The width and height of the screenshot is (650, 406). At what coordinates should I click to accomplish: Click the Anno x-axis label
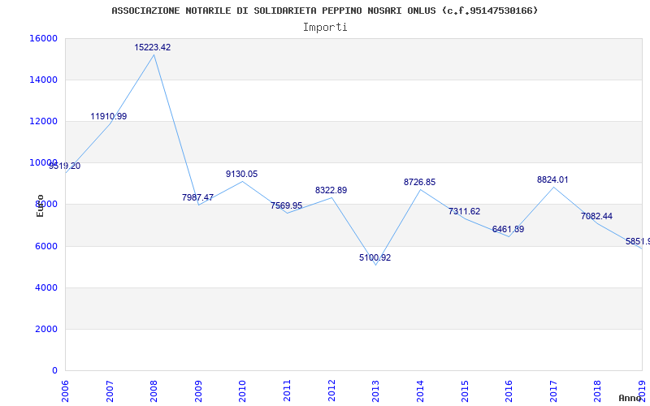tap(630, 398)
